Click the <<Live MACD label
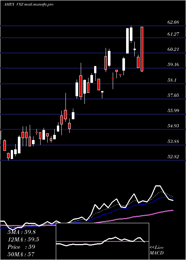This screenshot has width=186, height=260. point(157,250)
